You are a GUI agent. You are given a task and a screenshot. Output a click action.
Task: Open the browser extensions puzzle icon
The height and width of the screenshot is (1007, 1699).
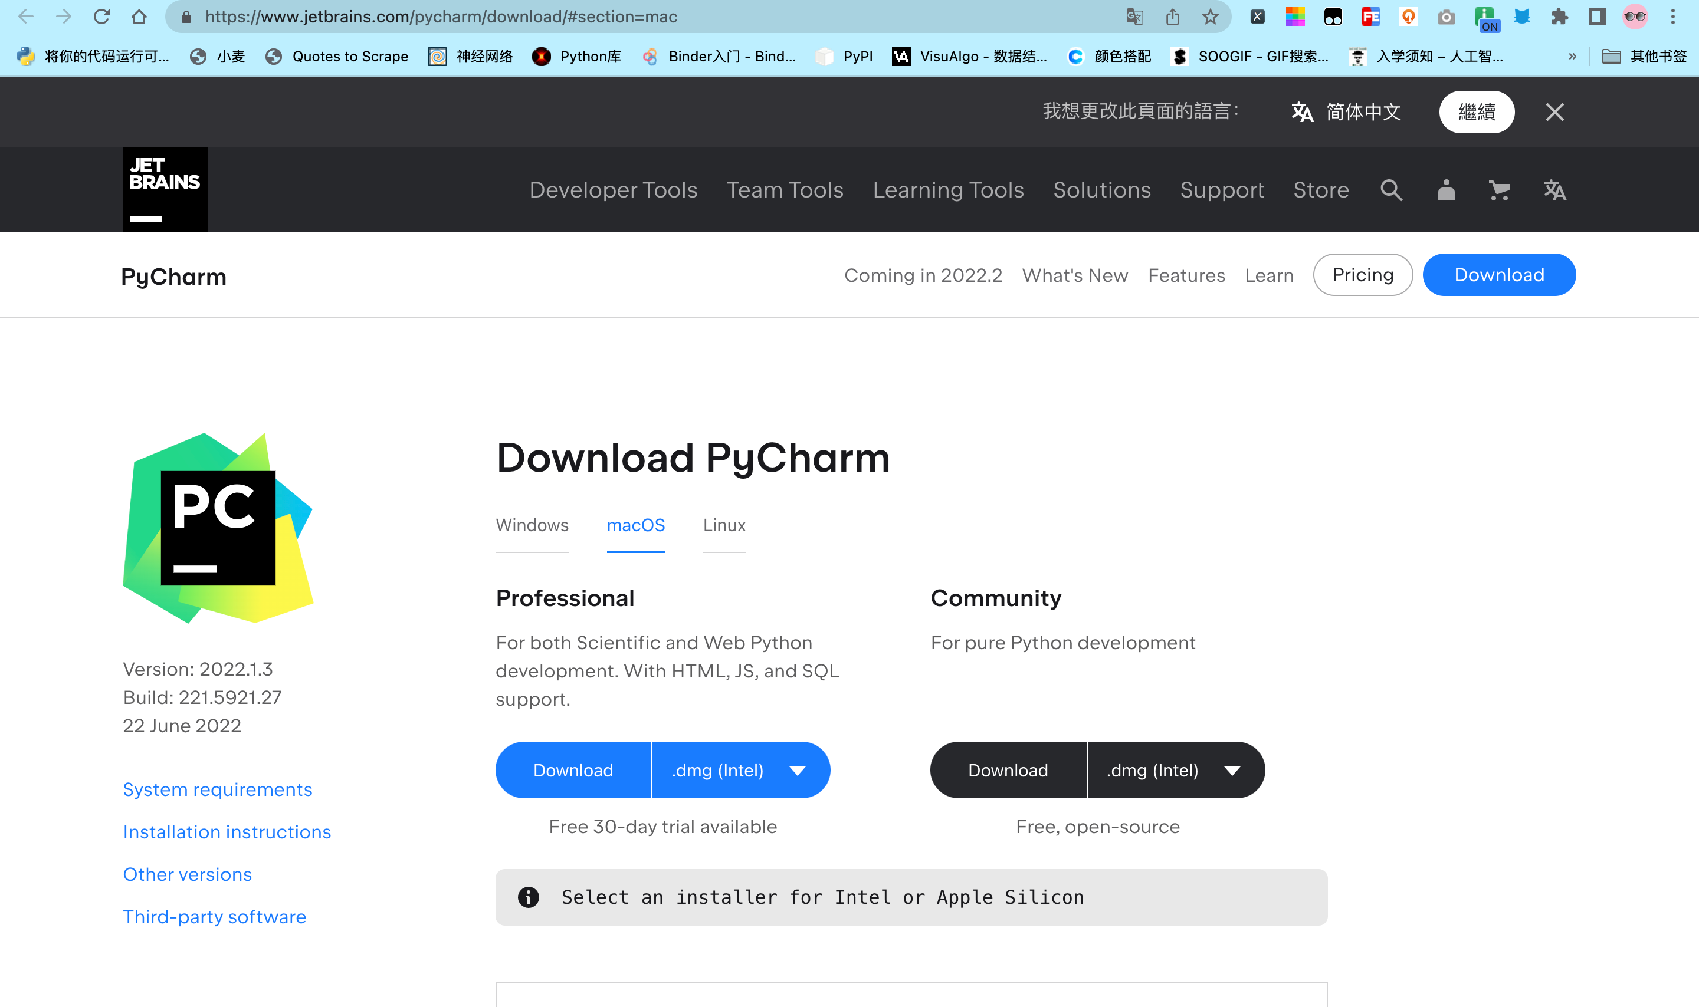point(1559,17)
